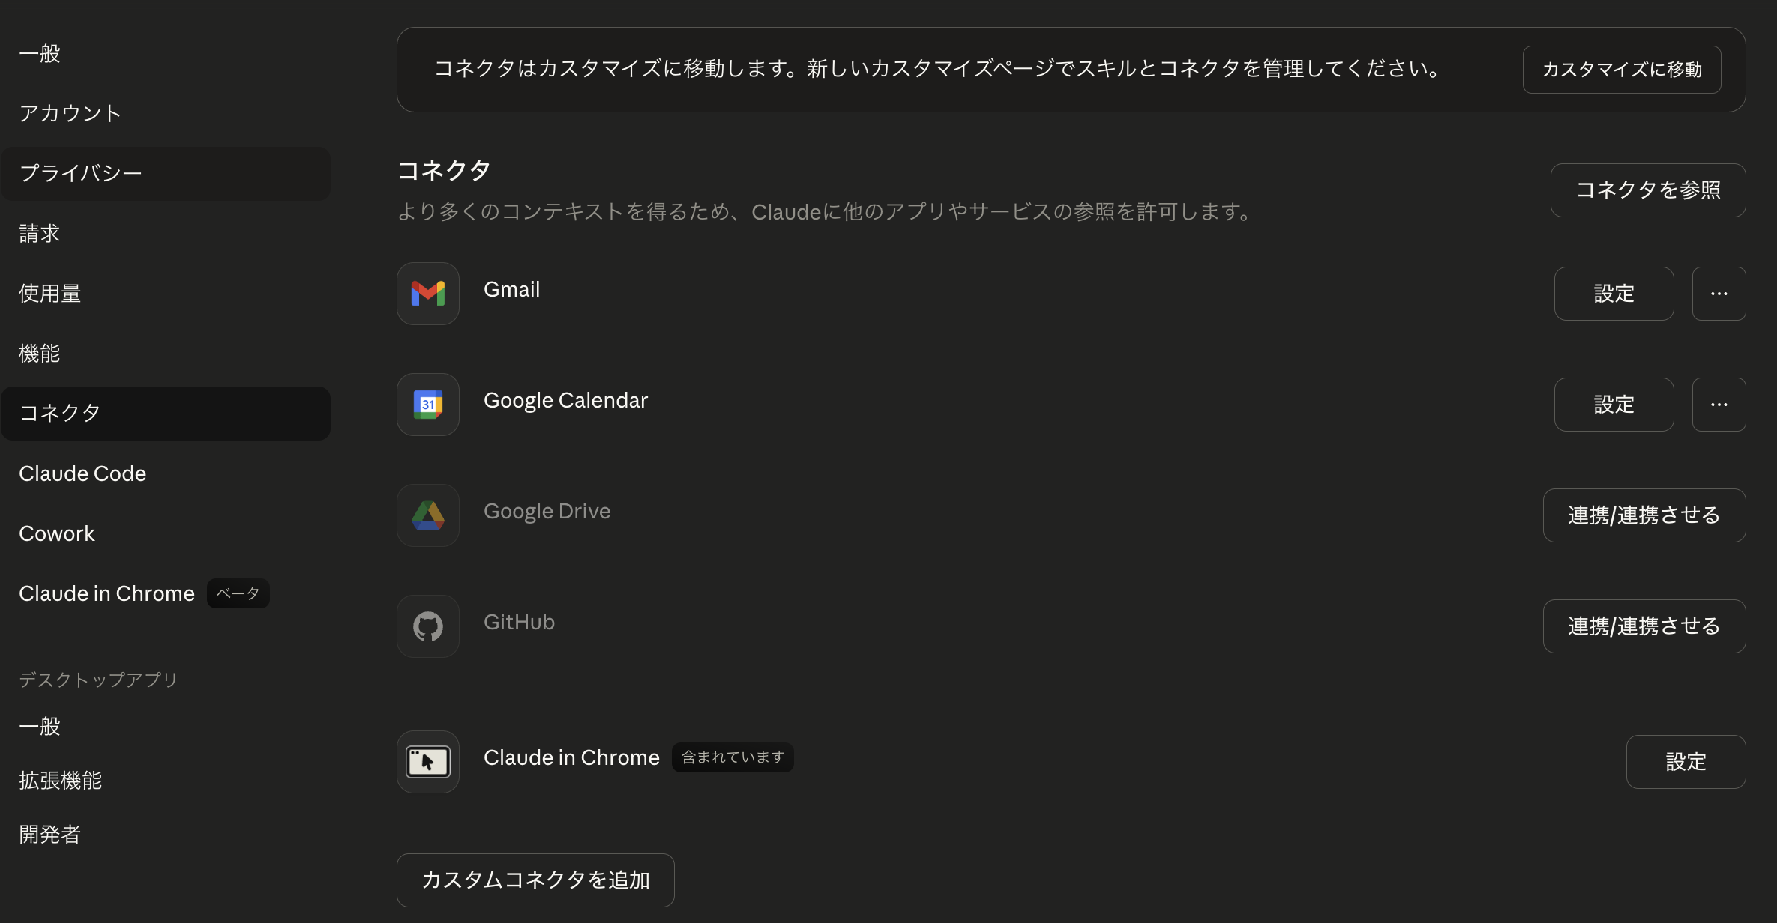1777x923 pixels.
Task: Click the Google Calendar connector icon
Action: point(427,404)
